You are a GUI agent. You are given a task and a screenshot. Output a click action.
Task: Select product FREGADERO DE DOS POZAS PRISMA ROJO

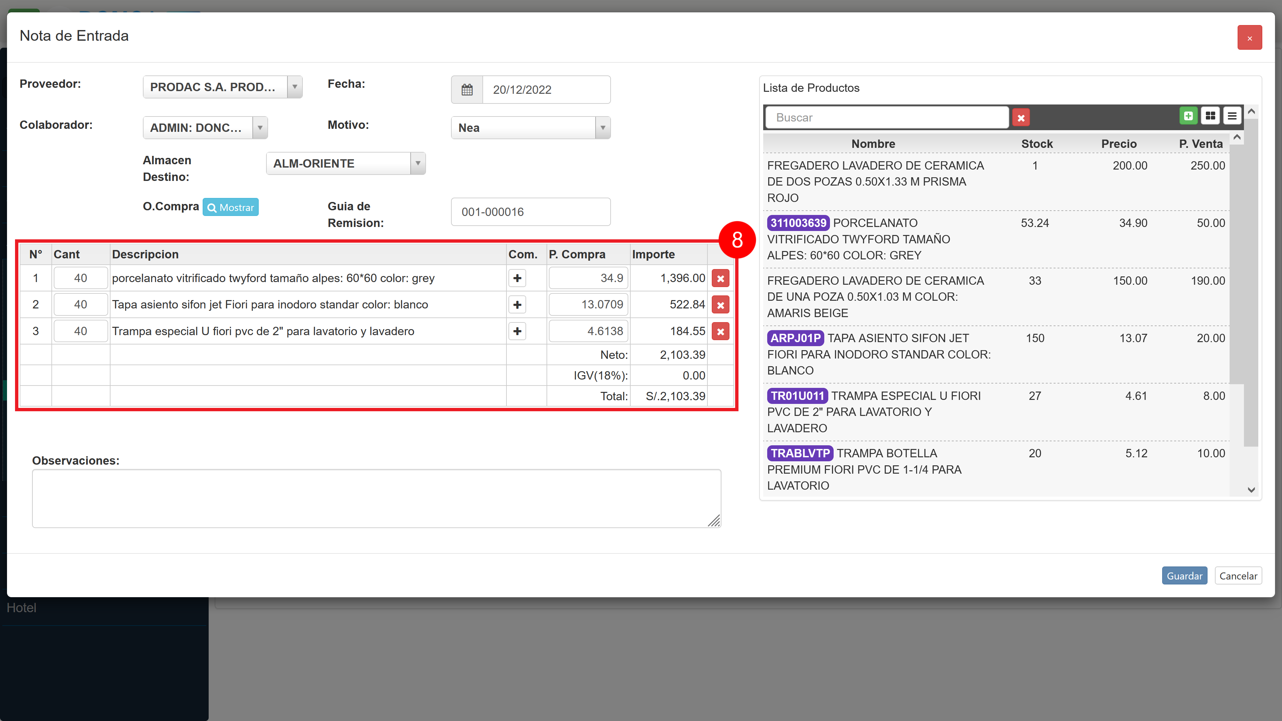pyautogui.click(x=996, y=182)
